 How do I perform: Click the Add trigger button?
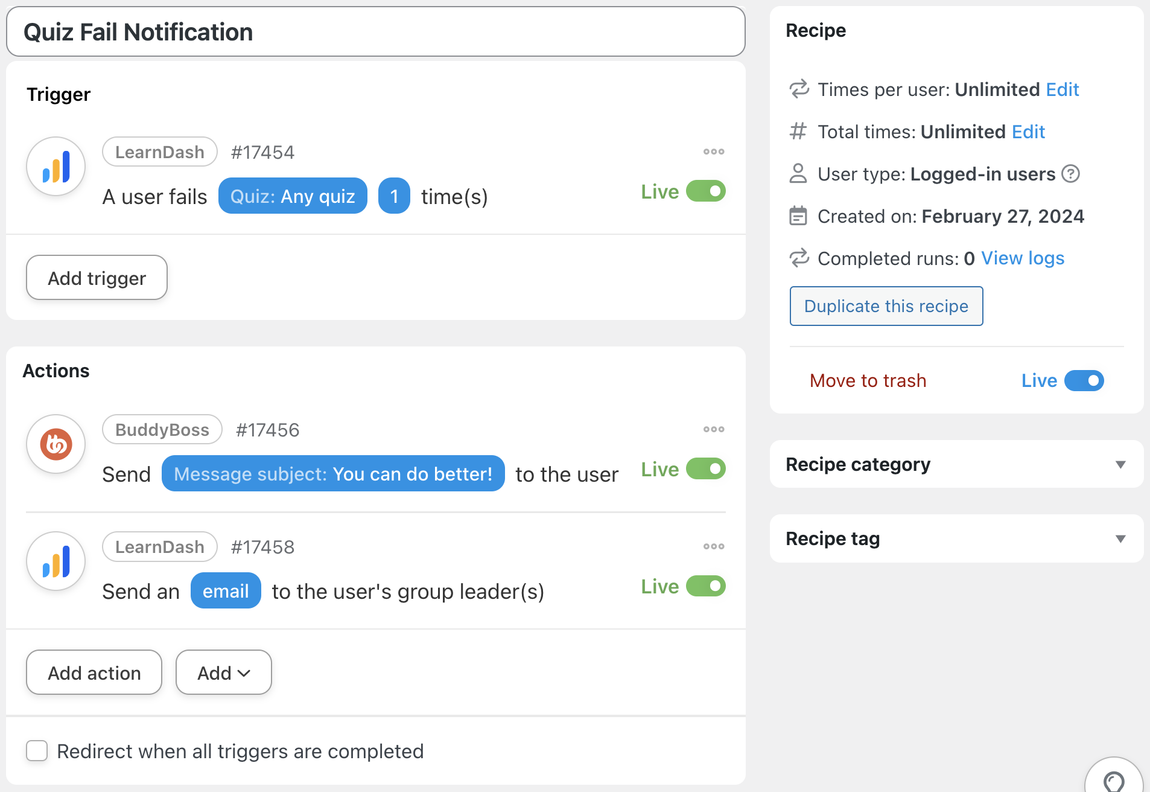(x=97, y=278)
